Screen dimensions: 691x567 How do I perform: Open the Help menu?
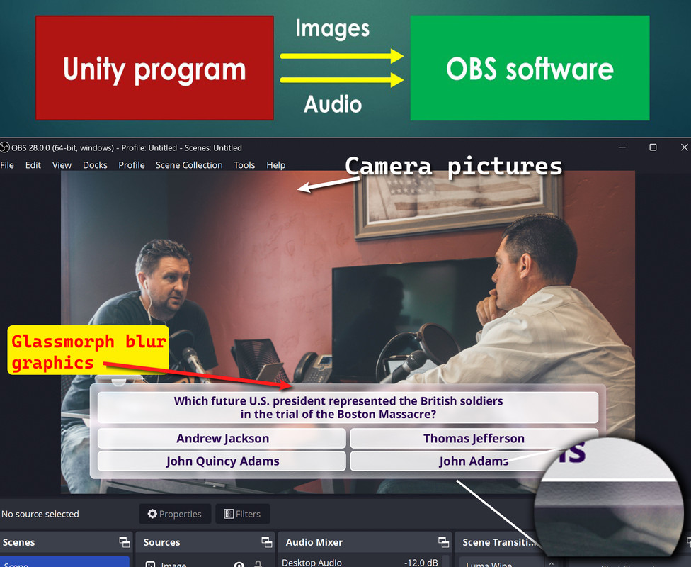(276, 165)
